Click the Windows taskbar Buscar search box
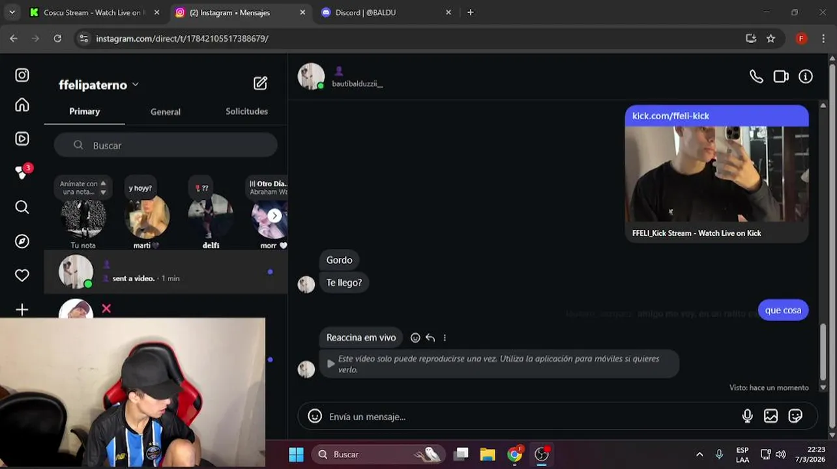 378,454
